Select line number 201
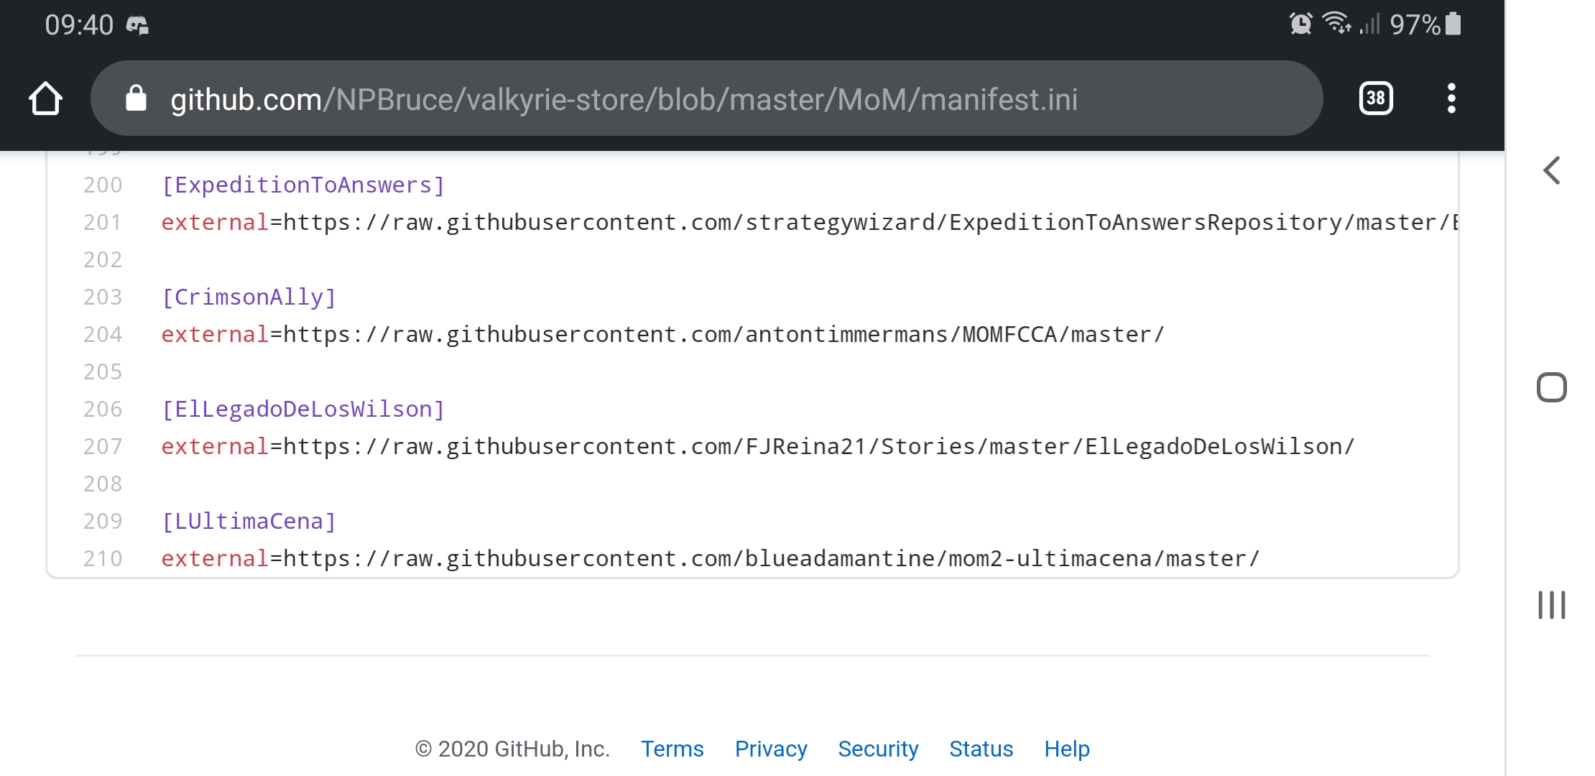Image resolution: width=1595 pixels, height=776 pixels. [103, 222]
